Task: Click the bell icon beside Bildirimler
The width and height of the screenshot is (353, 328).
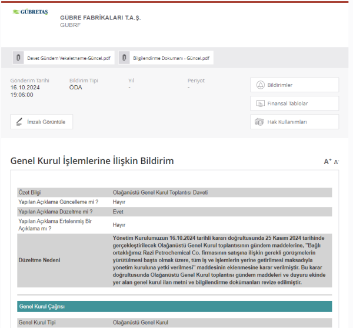Action: (x=260, y=85)
